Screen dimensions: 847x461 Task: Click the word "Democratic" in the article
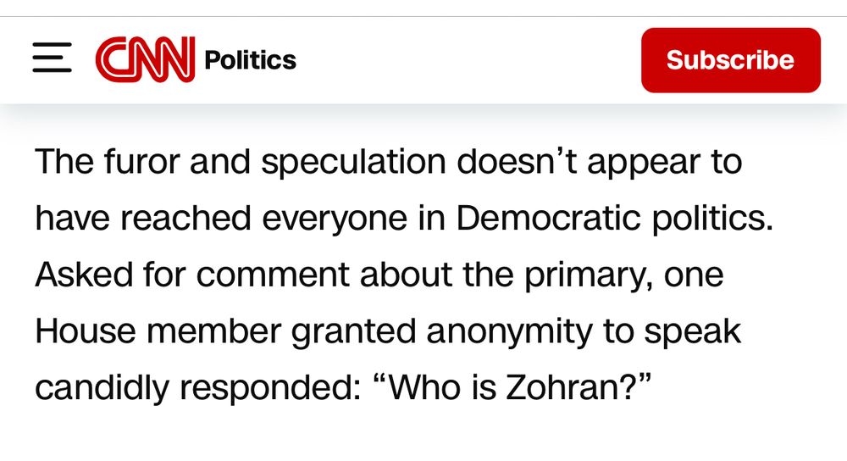548,219
